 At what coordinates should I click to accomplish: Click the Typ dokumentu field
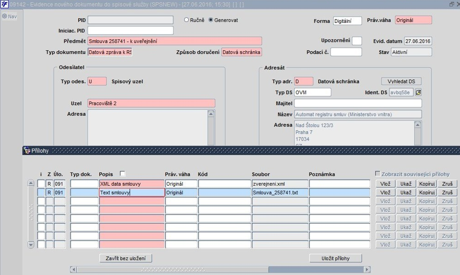[110, 52]
